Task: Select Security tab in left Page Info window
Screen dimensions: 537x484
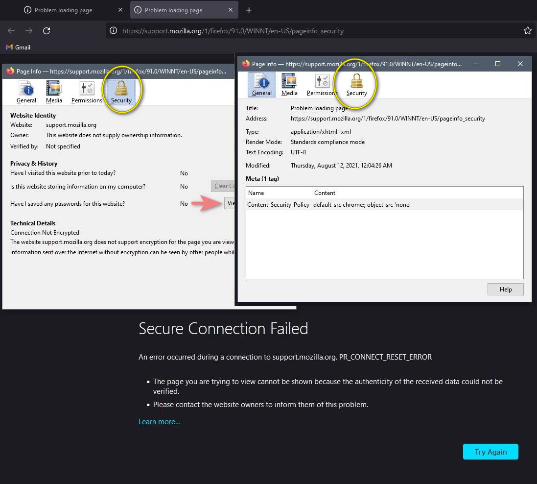Action: click(x=121, y=92)
